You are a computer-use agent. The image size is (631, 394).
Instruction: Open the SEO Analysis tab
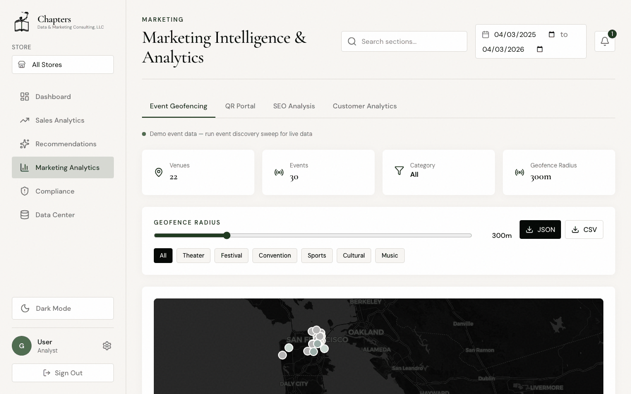(x=294, y=106)
